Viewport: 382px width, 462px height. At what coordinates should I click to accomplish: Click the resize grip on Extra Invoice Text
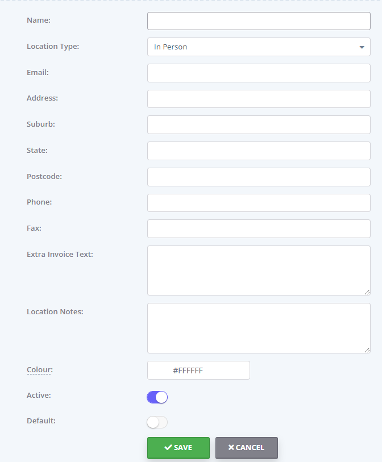pyautogui.click(x=367, y=292)
